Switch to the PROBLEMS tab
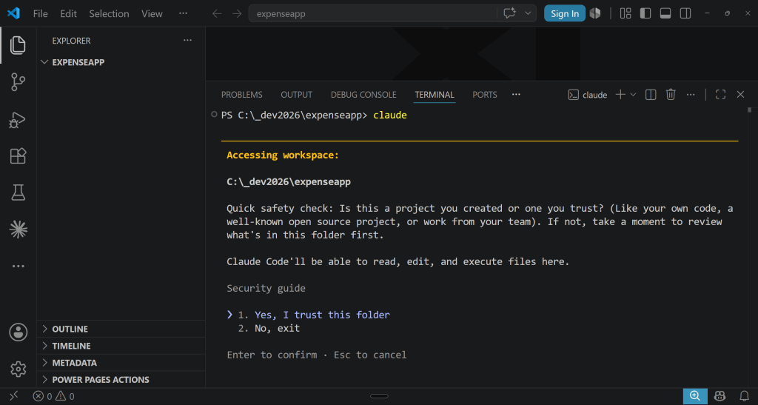 pyautogui.click(x=242, y=95)
